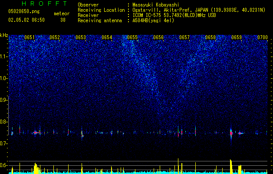Click the Receiving antenna label
This screenshot has width=273, height=174.
pos(100,20)
